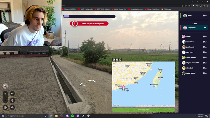Open Cortana circle icon on taskbar
The image size is (210, 118).
coord(46,116)
